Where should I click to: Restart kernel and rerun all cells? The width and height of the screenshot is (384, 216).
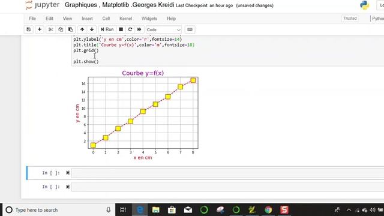point(139,29)
